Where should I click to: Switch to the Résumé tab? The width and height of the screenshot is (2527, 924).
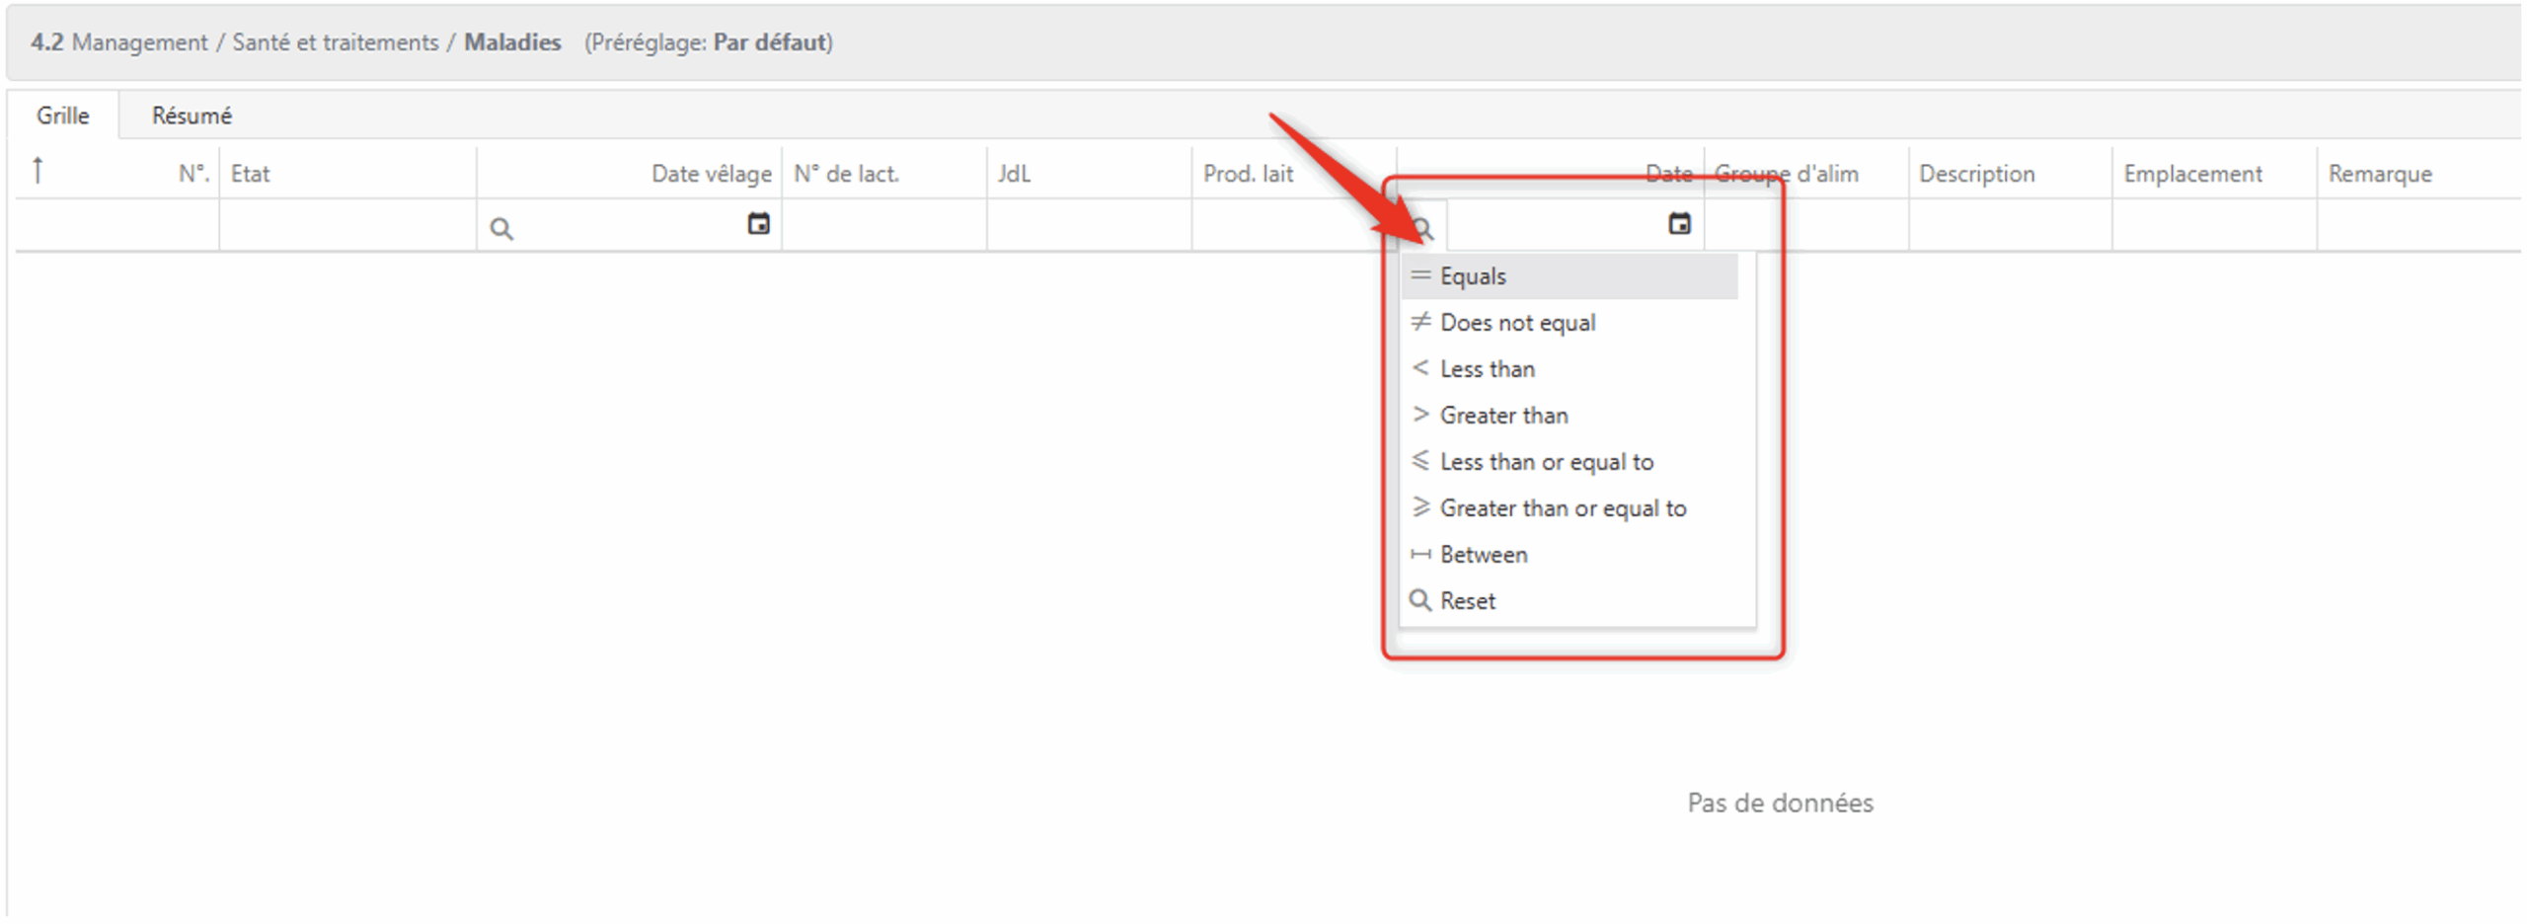(191, 115)
